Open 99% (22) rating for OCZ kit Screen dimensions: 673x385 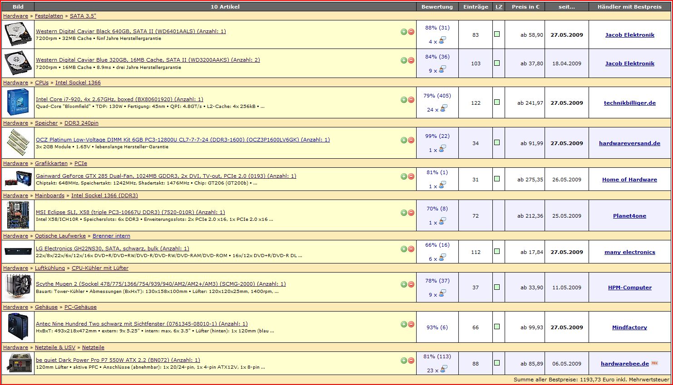point(437,136)
